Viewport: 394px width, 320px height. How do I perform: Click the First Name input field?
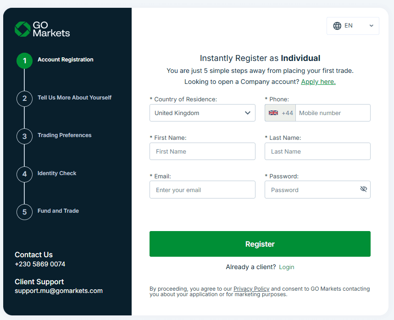coord(202,151)
